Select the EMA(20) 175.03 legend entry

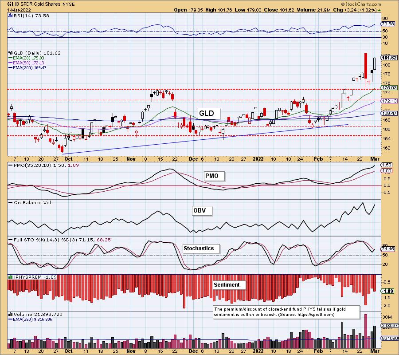tap(27, 58)
